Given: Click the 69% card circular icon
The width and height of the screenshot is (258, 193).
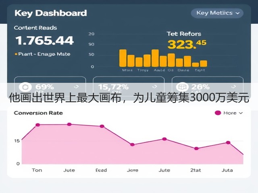Looking at the screenshot, I should click(x=25, y=87).
